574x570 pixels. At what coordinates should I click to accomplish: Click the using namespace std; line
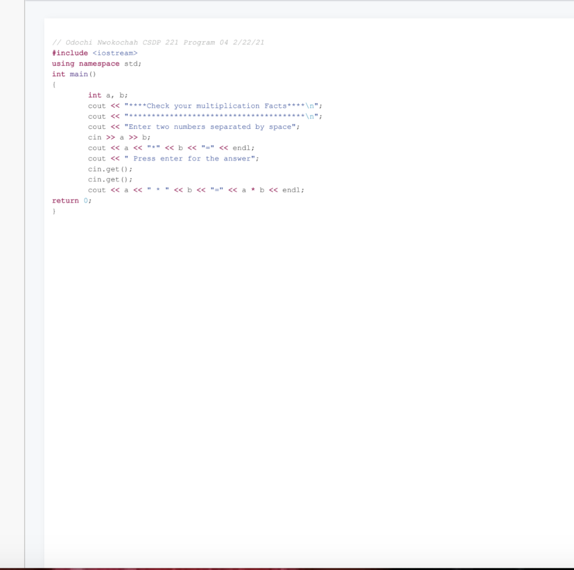pos(96,64)
